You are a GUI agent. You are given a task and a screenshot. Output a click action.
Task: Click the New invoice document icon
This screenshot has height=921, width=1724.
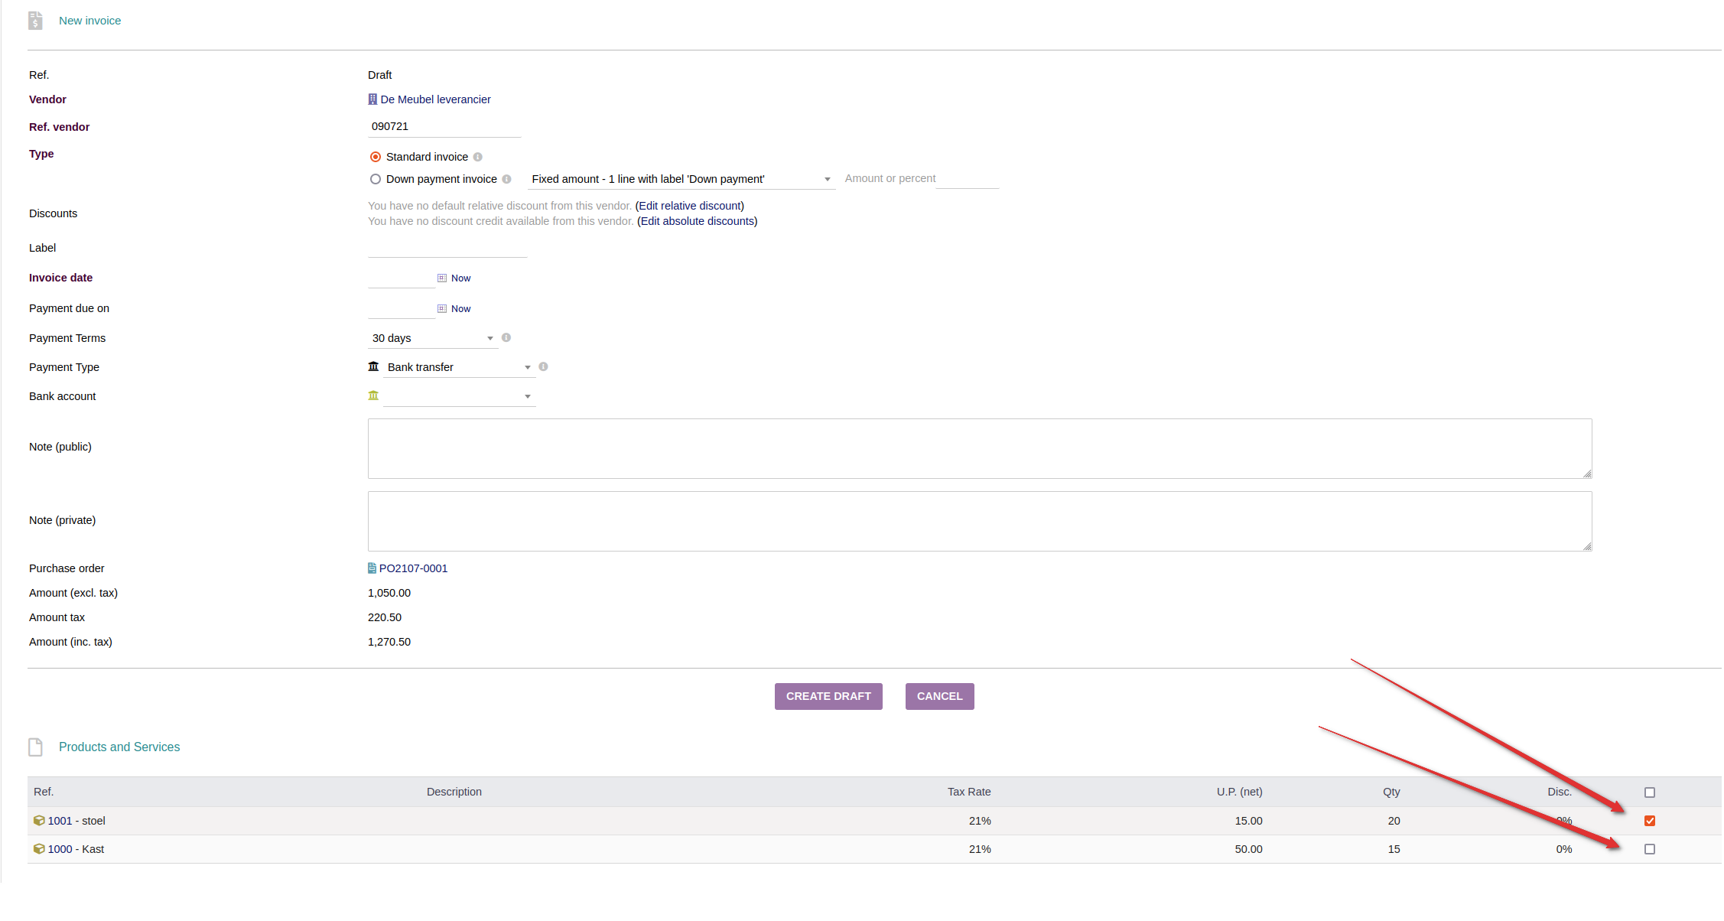point(35,20)
